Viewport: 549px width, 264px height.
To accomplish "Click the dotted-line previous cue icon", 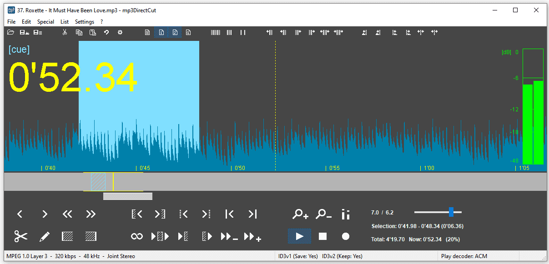I will point(184,214).
